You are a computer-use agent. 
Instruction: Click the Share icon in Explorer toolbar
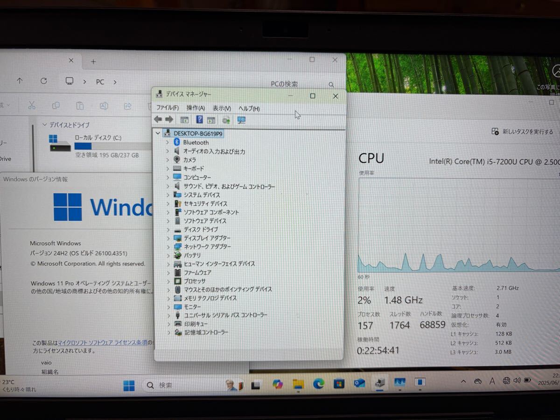(x=128, y=106)
